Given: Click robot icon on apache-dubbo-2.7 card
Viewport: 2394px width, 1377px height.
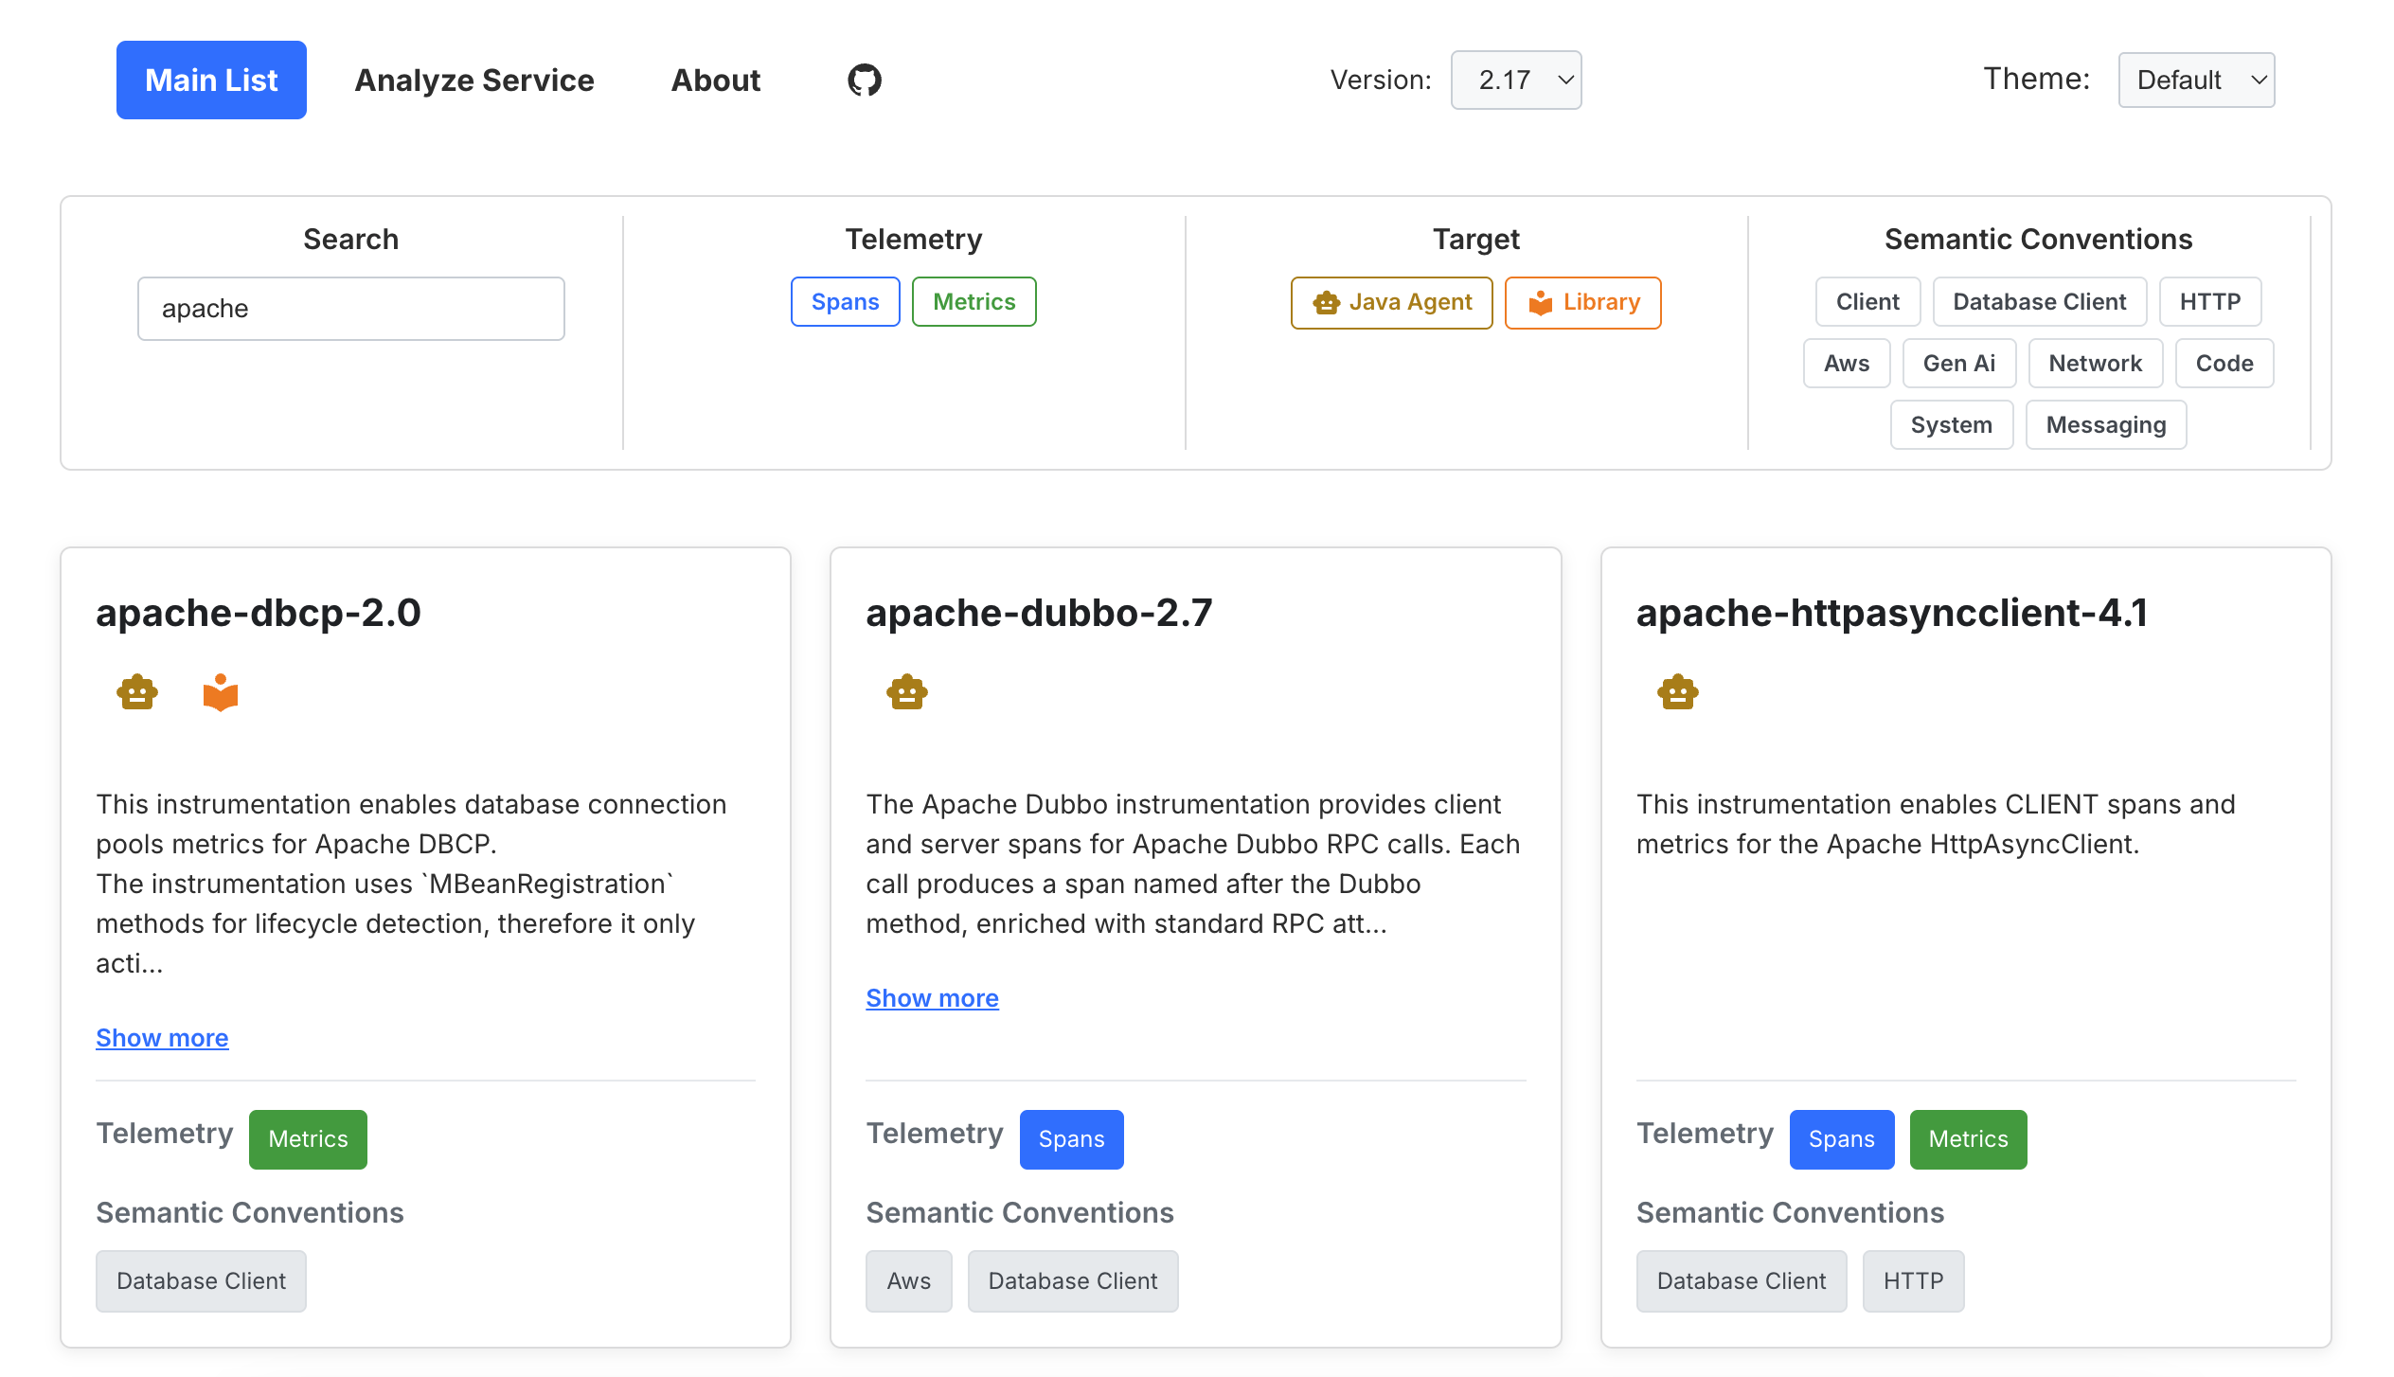Looking at the screenshot, I should pyautogui.click(x=907, y=692).
